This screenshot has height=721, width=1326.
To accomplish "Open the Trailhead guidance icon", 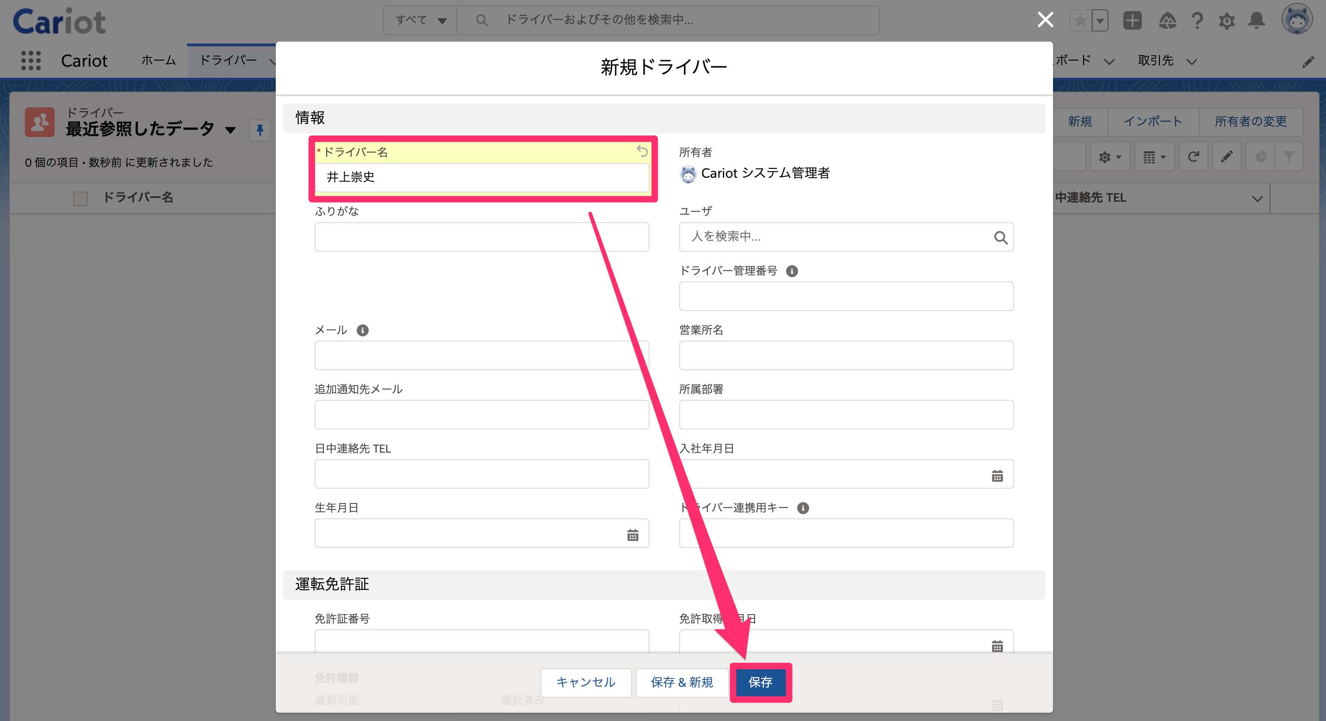I will click(x=1167, y=21).
